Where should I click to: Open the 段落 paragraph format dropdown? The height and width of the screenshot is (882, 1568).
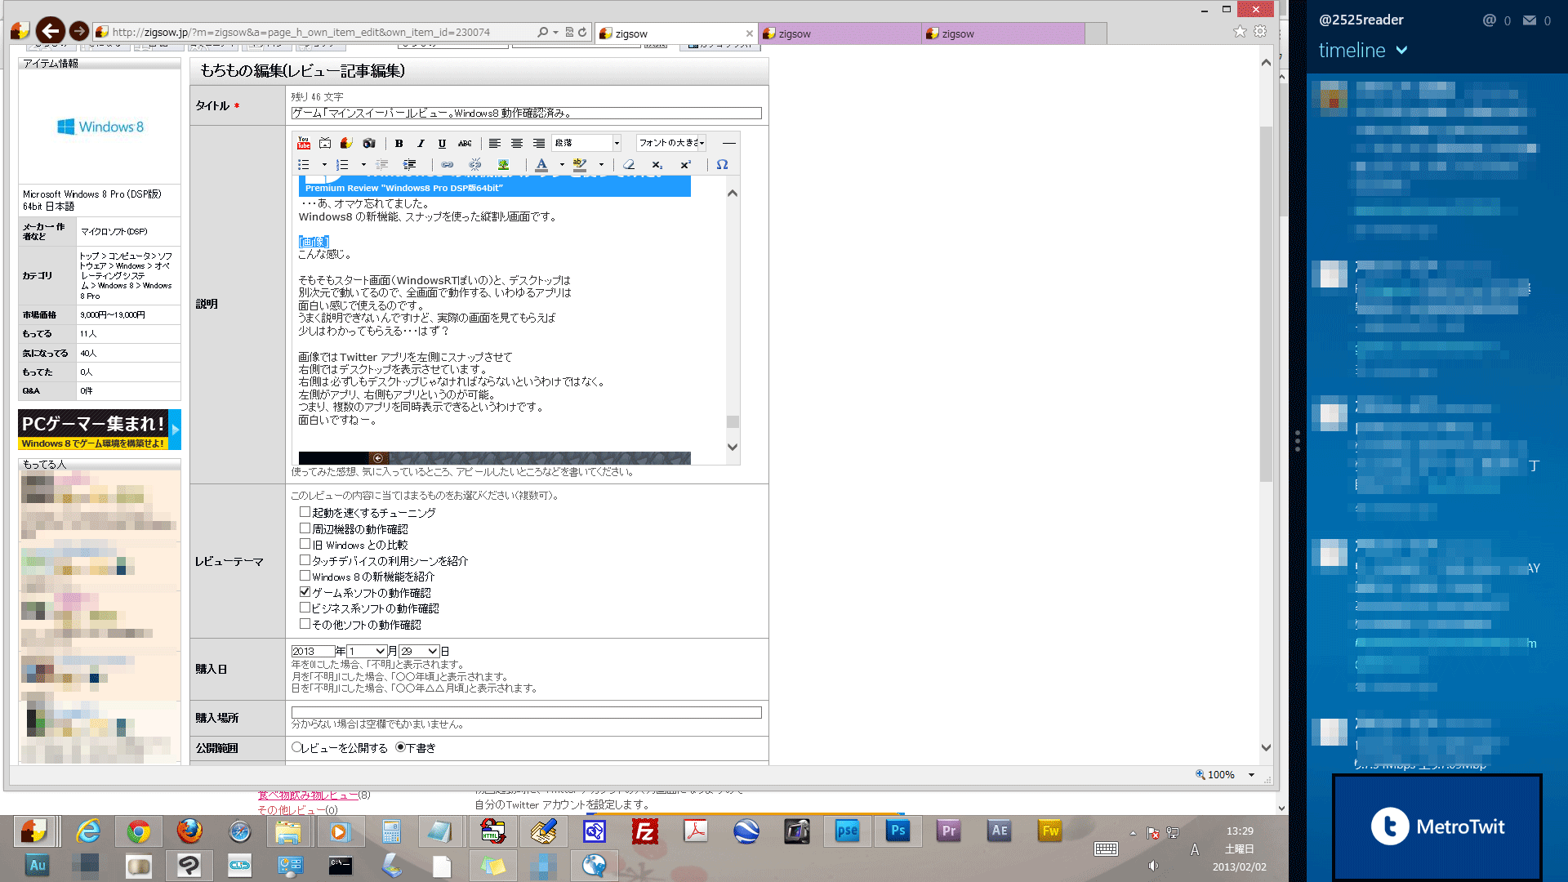pyautogui.click(x=586, y=143)
